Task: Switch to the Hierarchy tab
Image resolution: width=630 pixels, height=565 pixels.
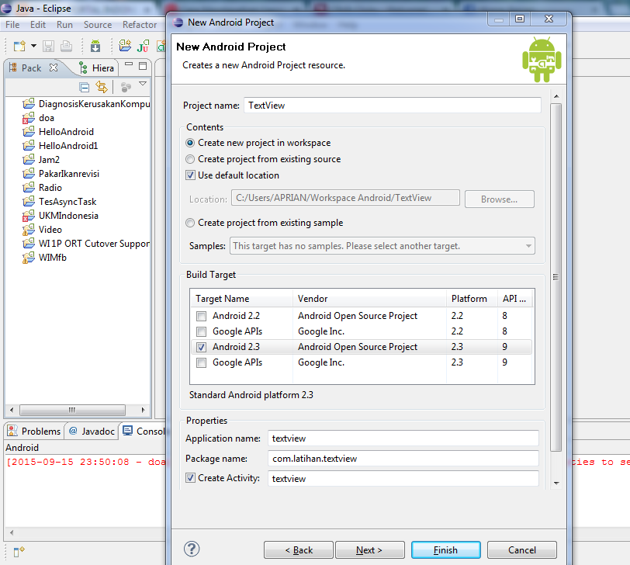Action: click(97, 68)
